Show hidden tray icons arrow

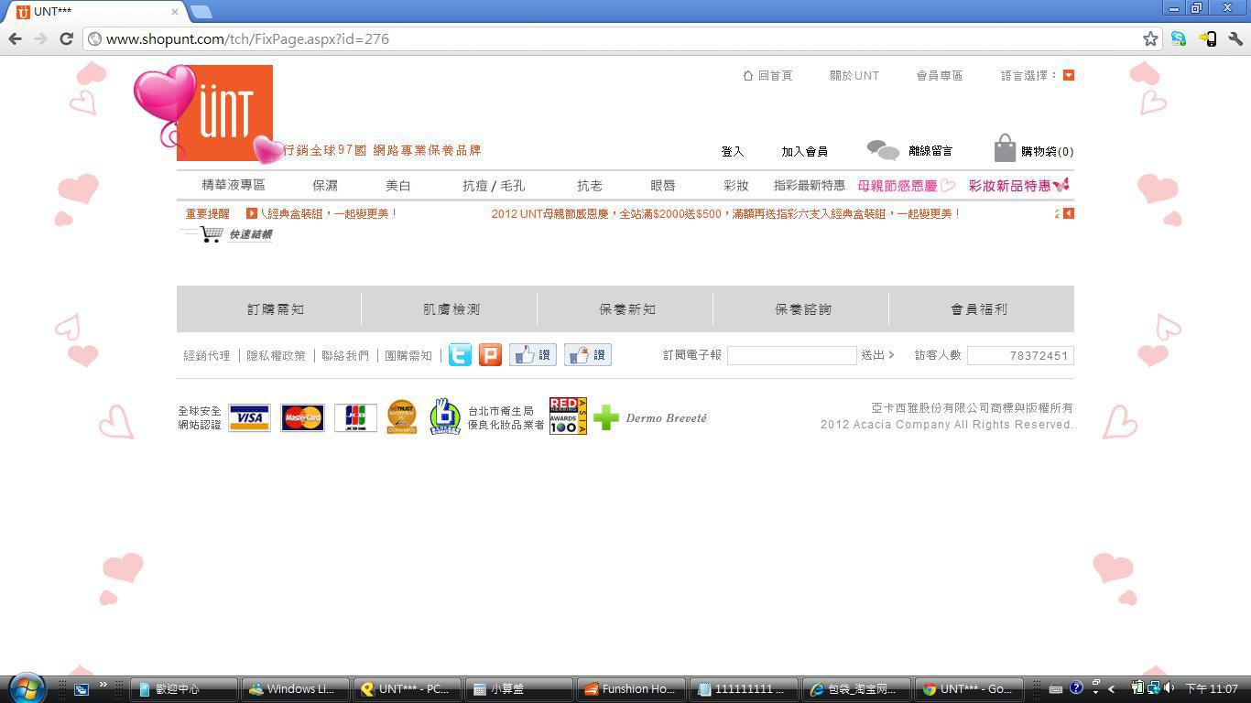[x=1111, y=689]
